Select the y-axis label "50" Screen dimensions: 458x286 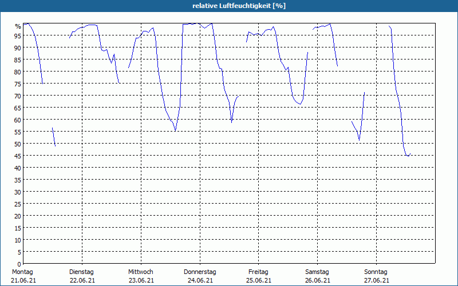coord(18,144)
